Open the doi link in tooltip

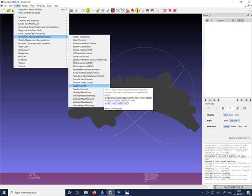116,103
